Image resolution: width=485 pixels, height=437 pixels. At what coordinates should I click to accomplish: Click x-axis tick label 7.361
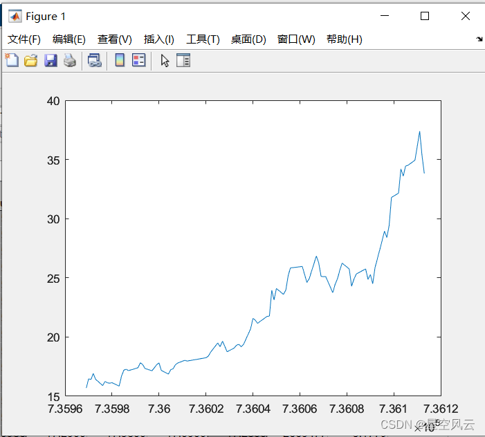(x=393, y=409)
